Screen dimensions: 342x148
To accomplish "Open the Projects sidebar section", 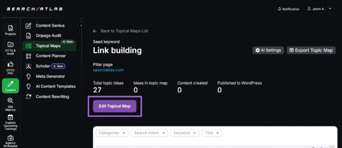I will [x=10, y=29].
